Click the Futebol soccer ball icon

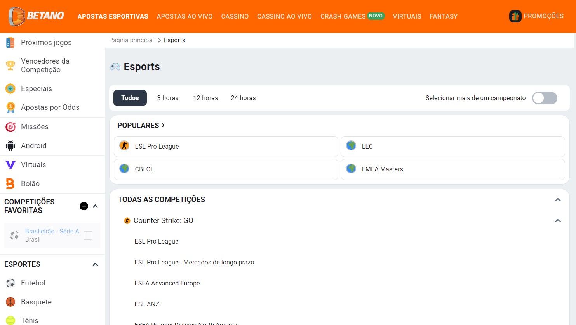click(10, 283)
